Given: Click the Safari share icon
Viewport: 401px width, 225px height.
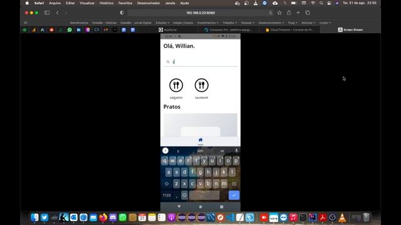Looking at the screenshot, I should tap(289, 12).
